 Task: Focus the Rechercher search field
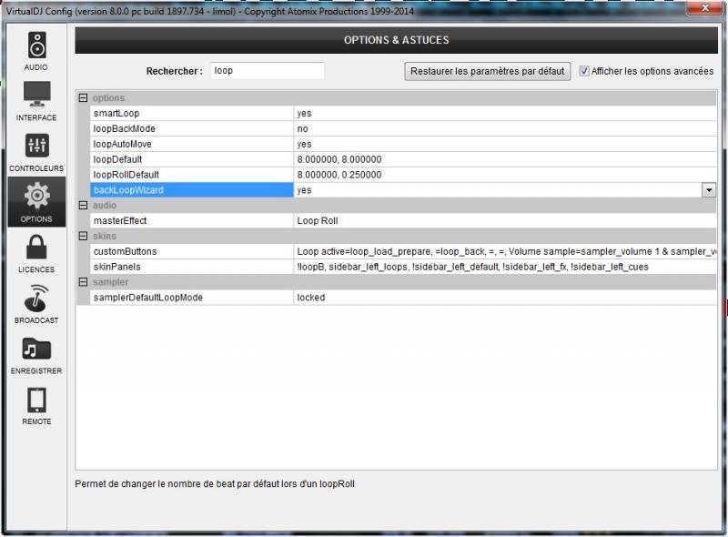[267, 71]
